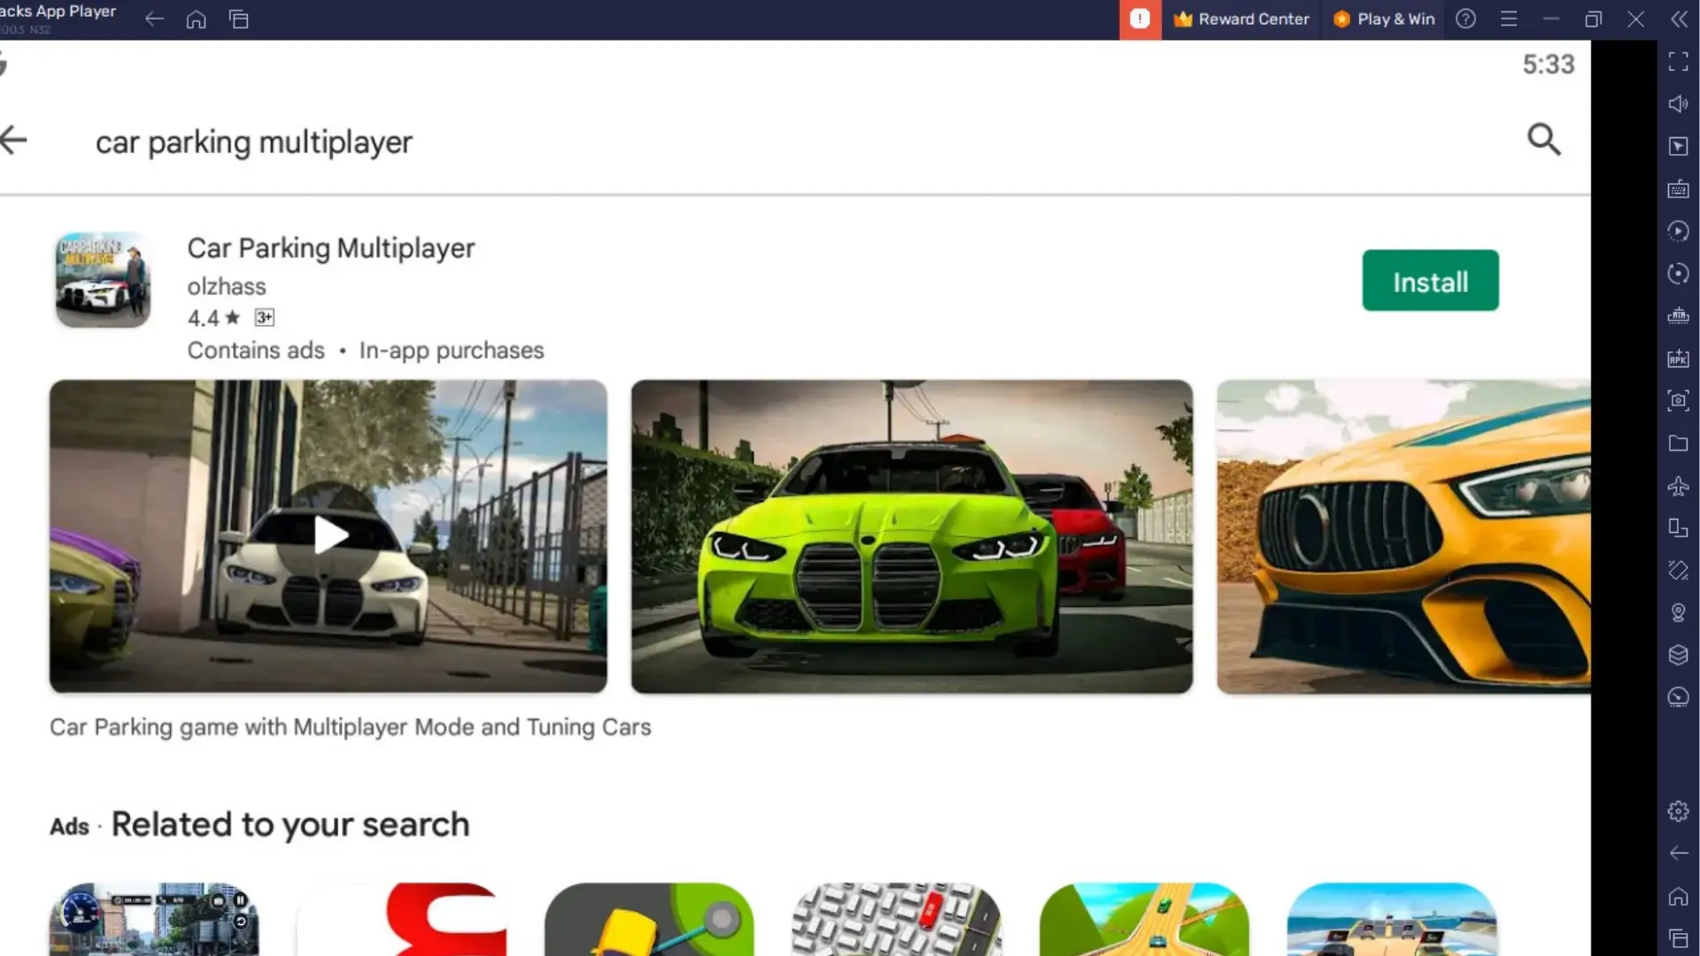Open the red notification alert icon
Viewport: 1700px width, 956px height.
click(x=1140, y=19)
